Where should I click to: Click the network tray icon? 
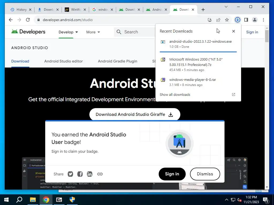coord(233,200)
